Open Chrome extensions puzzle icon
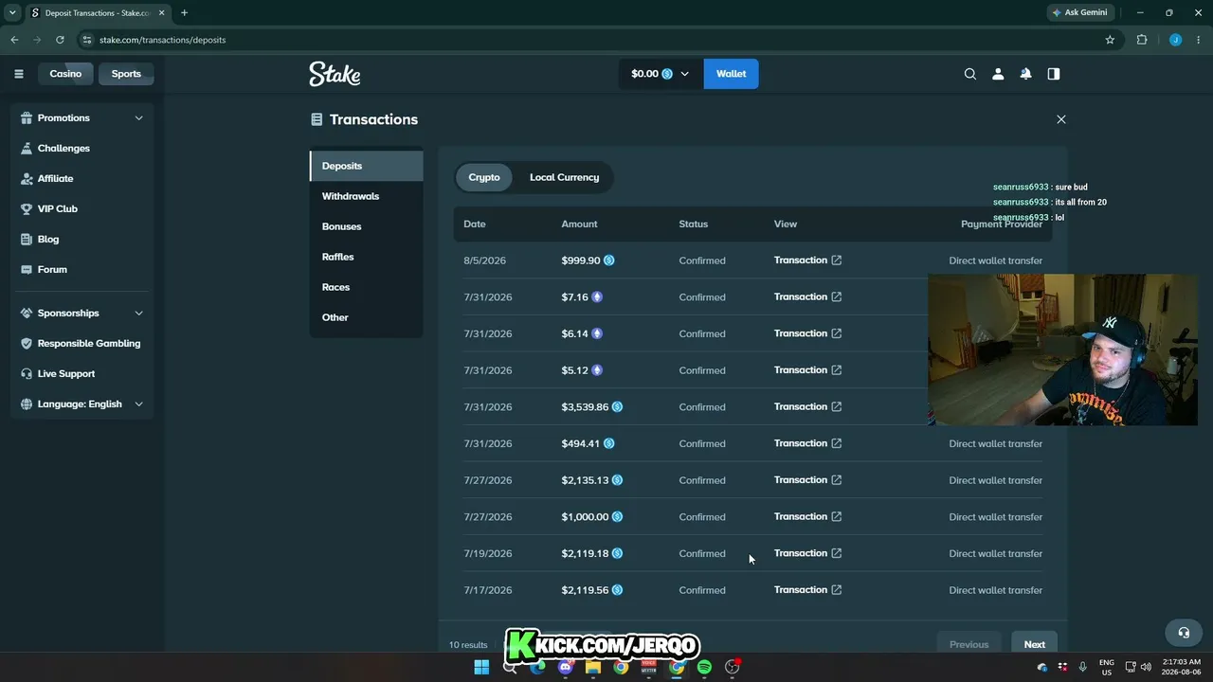This screenshot has width=1213, height=682. point(1141,40)
